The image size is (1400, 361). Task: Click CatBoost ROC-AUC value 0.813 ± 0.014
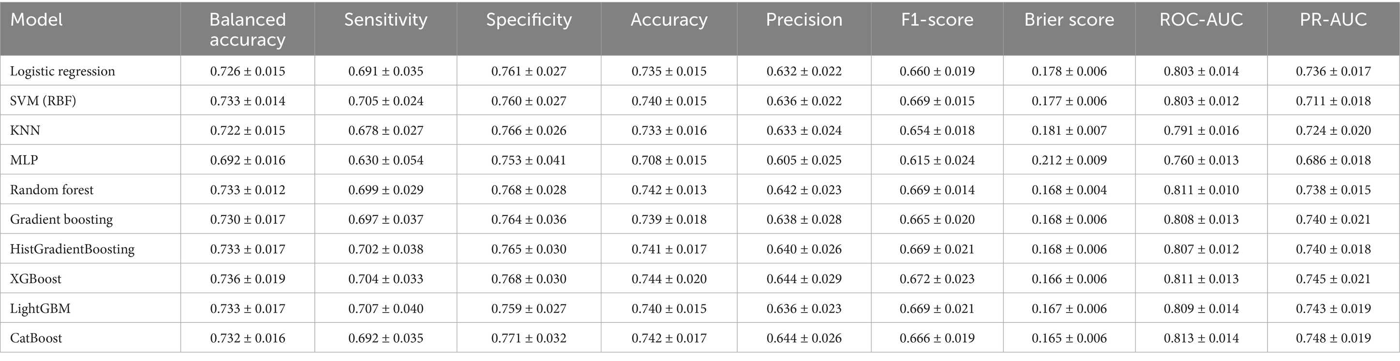pos(1201,338)
